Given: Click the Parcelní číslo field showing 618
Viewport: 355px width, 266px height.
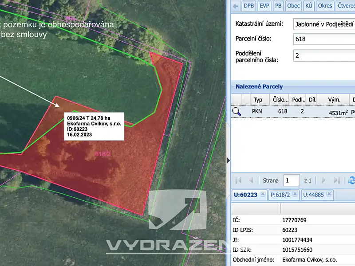Looking at the screenshot, I should point(324,39).
